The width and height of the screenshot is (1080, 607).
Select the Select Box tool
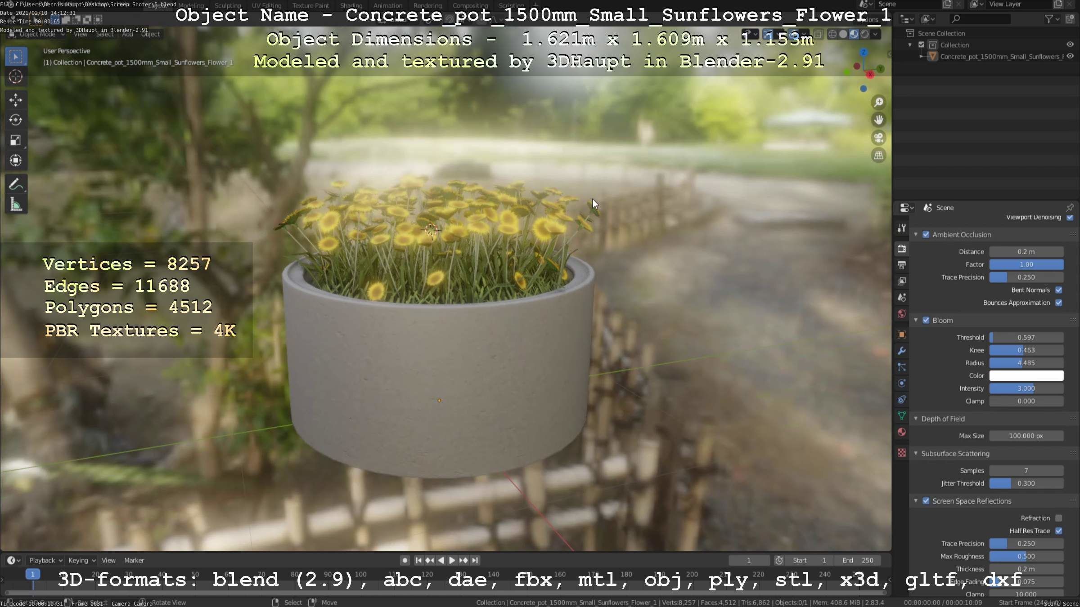point(16,57)
